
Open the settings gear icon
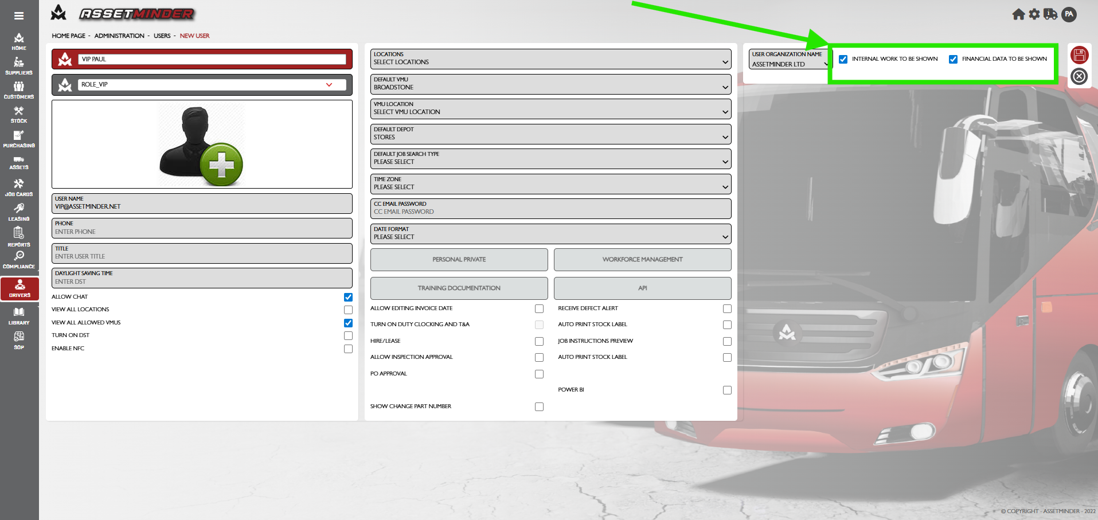[1034, 14]
